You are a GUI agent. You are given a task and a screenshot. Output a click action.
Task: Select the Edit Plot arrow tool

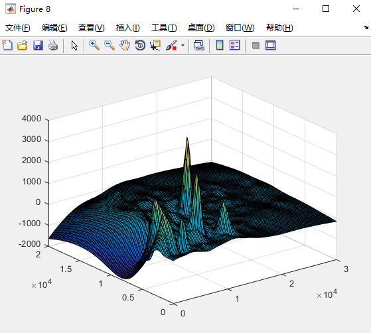point(74,45)
